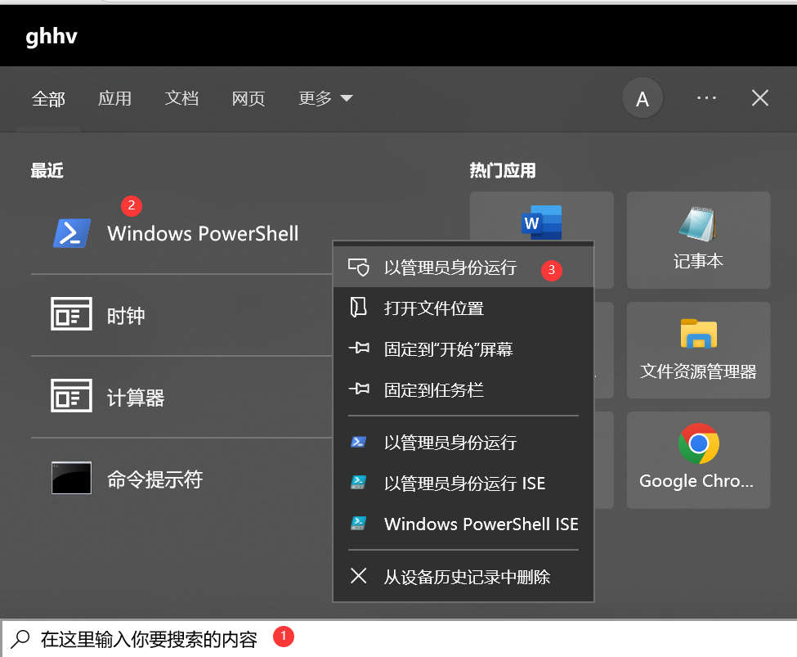The width and height of the screenshot is (797, 657).
Task: Open the 命令提示符 recent item
Action: (x=181, y=479)
